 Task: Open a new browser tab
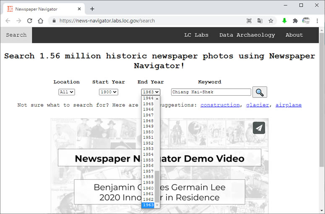point(92,9)
